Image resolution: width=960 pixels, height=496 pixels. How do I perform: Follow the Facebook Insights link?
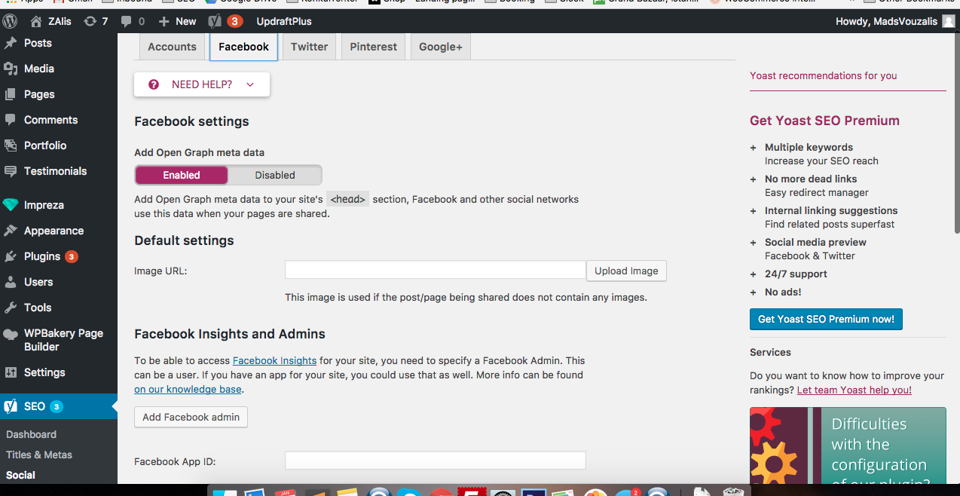(x=274, y=360)
